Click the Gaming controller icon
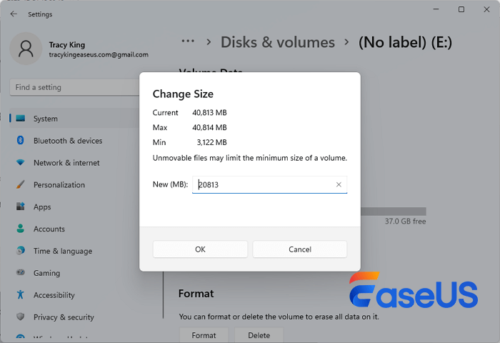This screenshot has height=343, width=500. click(21, 272)
